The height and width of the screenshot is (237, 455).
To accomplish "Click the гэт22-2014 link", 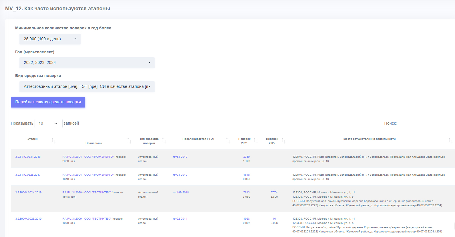I will [180, 219].
